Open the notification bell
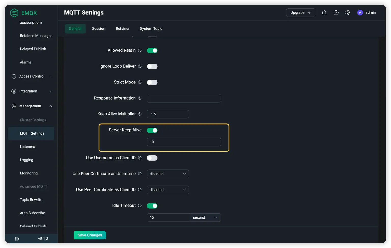 tap(324, 12)
